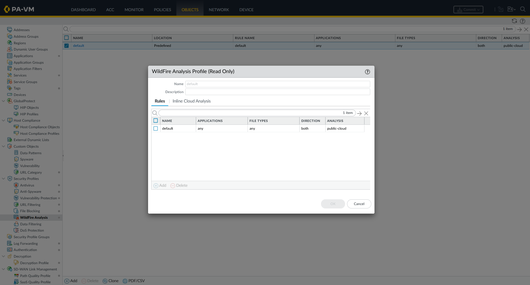Click the WildFire Analysis icon
530x285 pixels.
[x=16, y=217]
